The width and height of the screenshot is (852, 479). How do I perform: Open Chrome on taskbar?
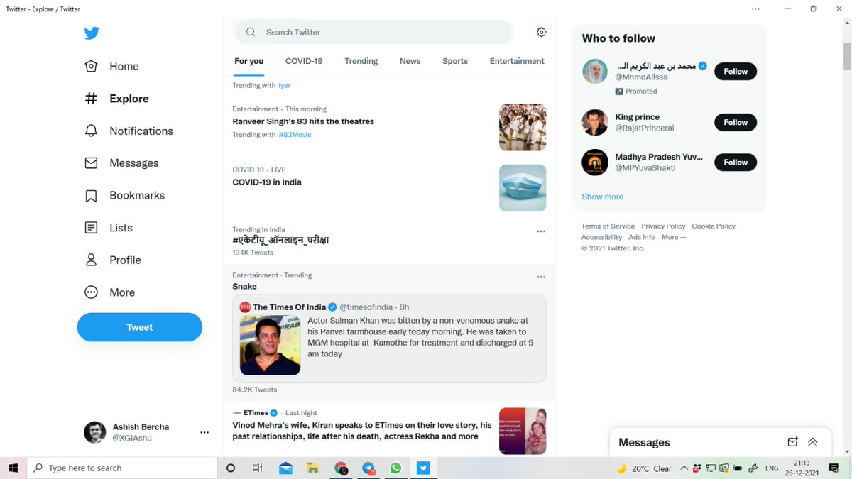[341, 468]
